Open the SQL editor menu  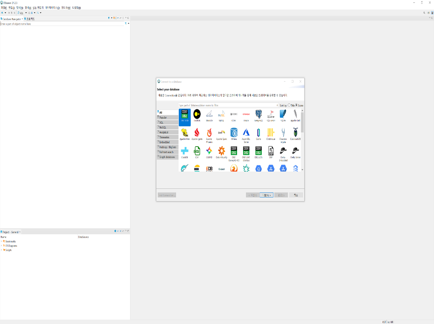click(x=38, y=8)
